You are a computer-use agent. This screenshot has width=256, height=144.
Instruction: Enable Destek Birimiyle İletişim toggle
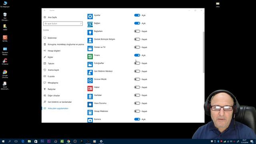137,39
